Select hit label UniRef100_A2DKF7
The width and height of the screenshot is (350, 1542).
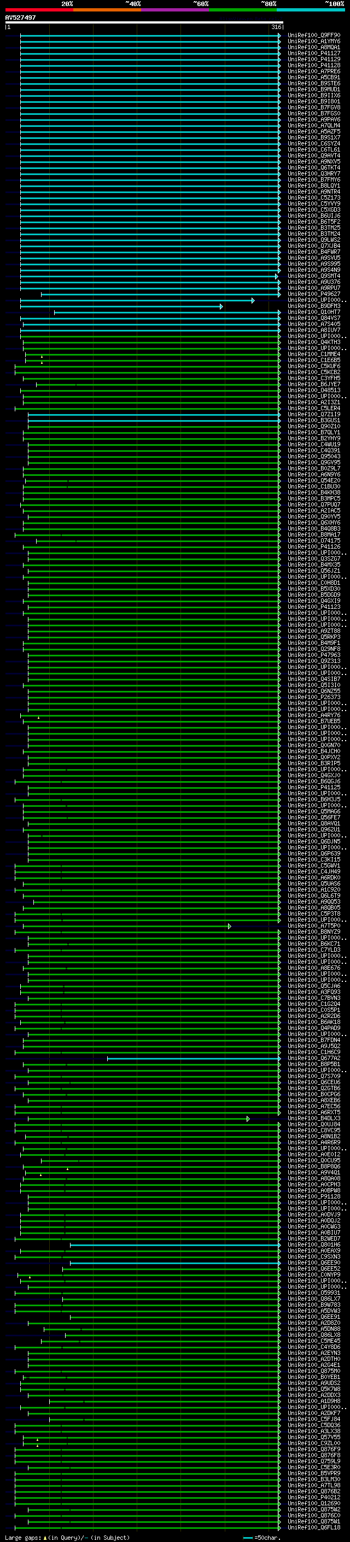pos(313,1413)
